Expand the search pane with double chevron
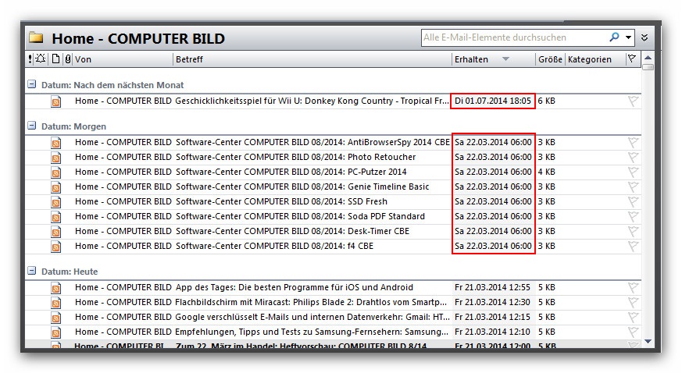Screen dimensions: 682x373 tap(645, 37)
